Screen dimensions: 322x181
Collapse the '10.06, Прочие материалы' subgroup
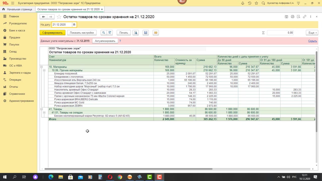pyautogui.click(x=44, y=70)
